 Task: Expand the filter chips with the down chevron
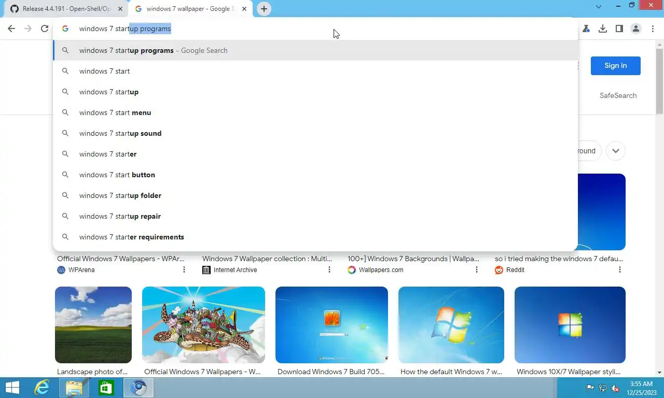pyautogui.click(x=615, y=151)
